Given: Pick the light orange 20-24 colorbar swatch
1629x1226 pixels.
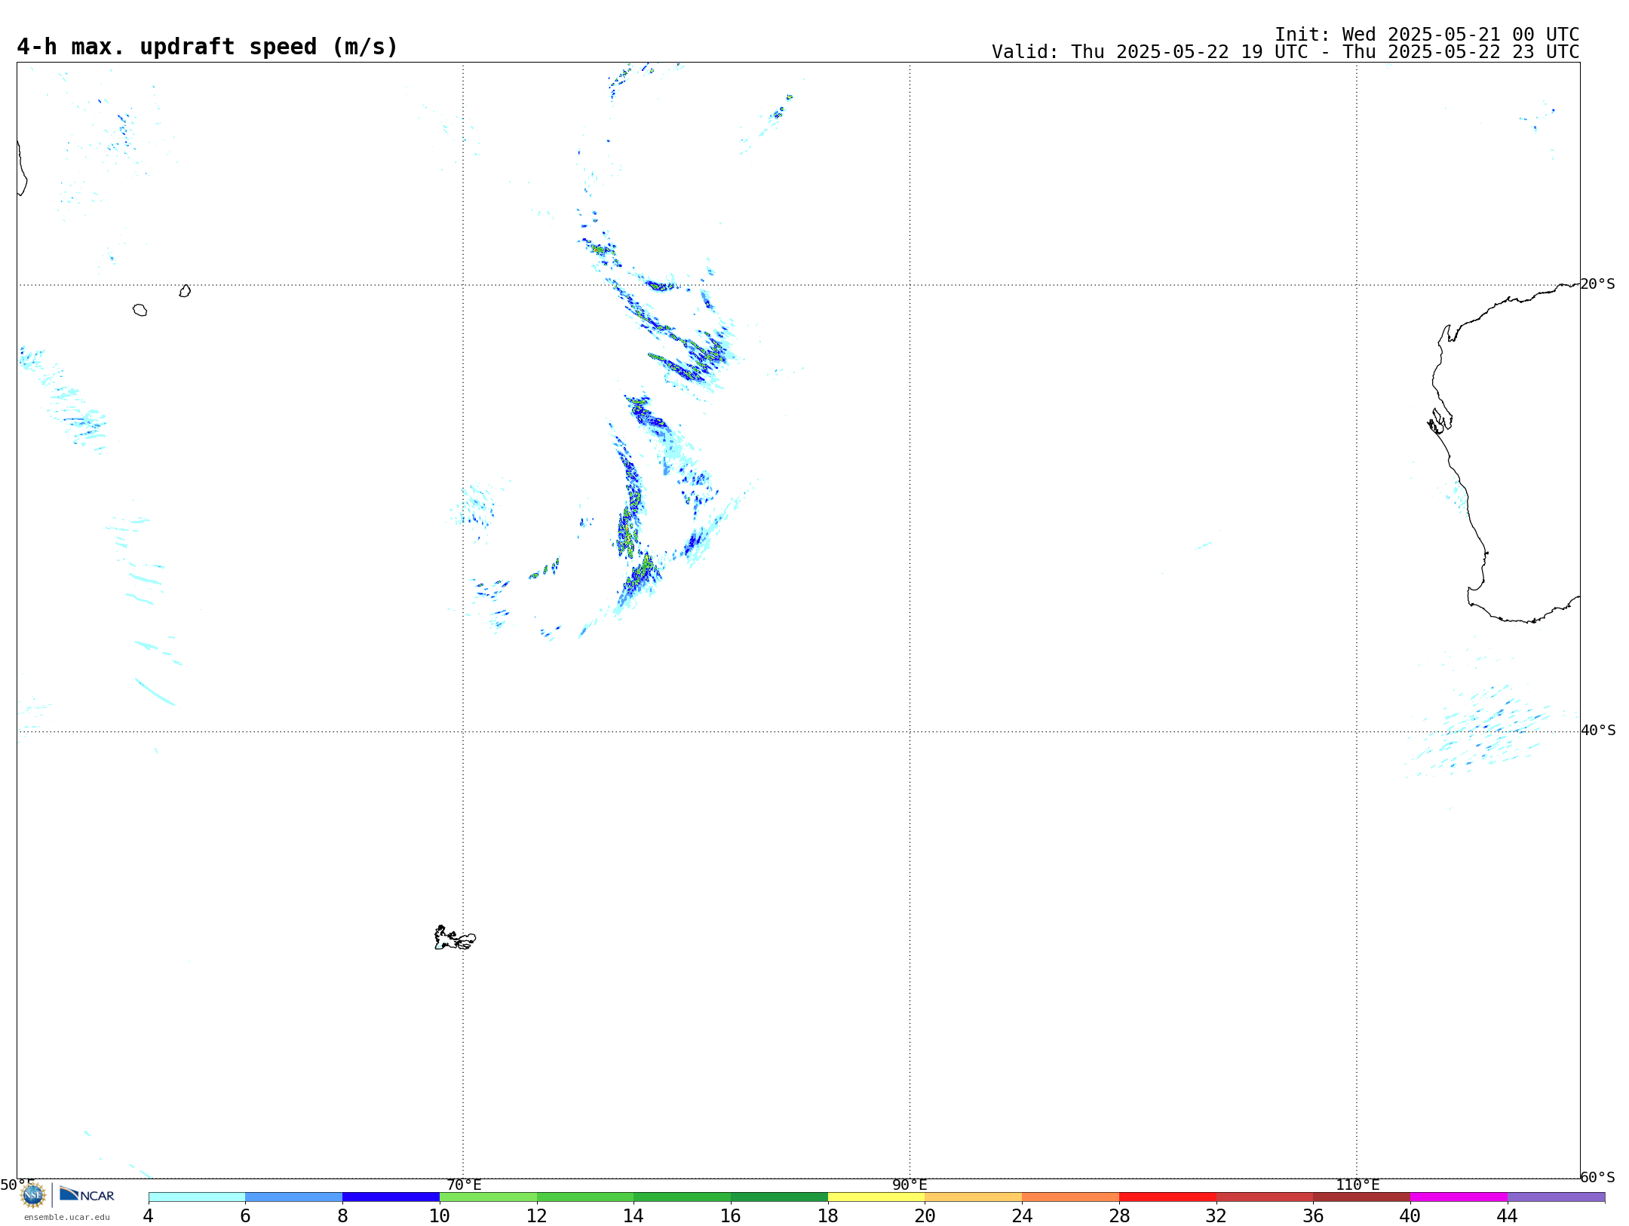Looking at the screenshot, I should tap(974, 1197).
